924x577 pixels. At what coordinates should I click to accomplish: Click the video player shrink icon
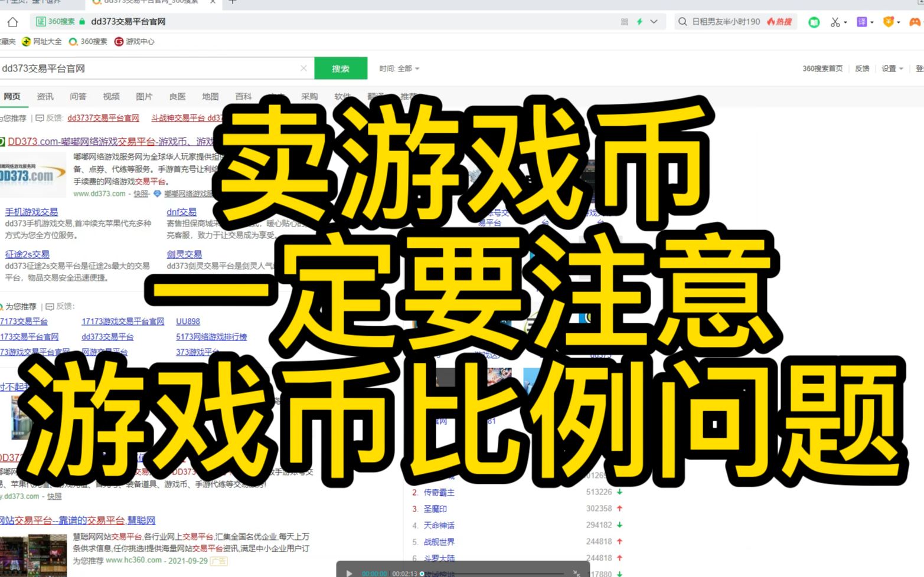(x=576, y=573)
